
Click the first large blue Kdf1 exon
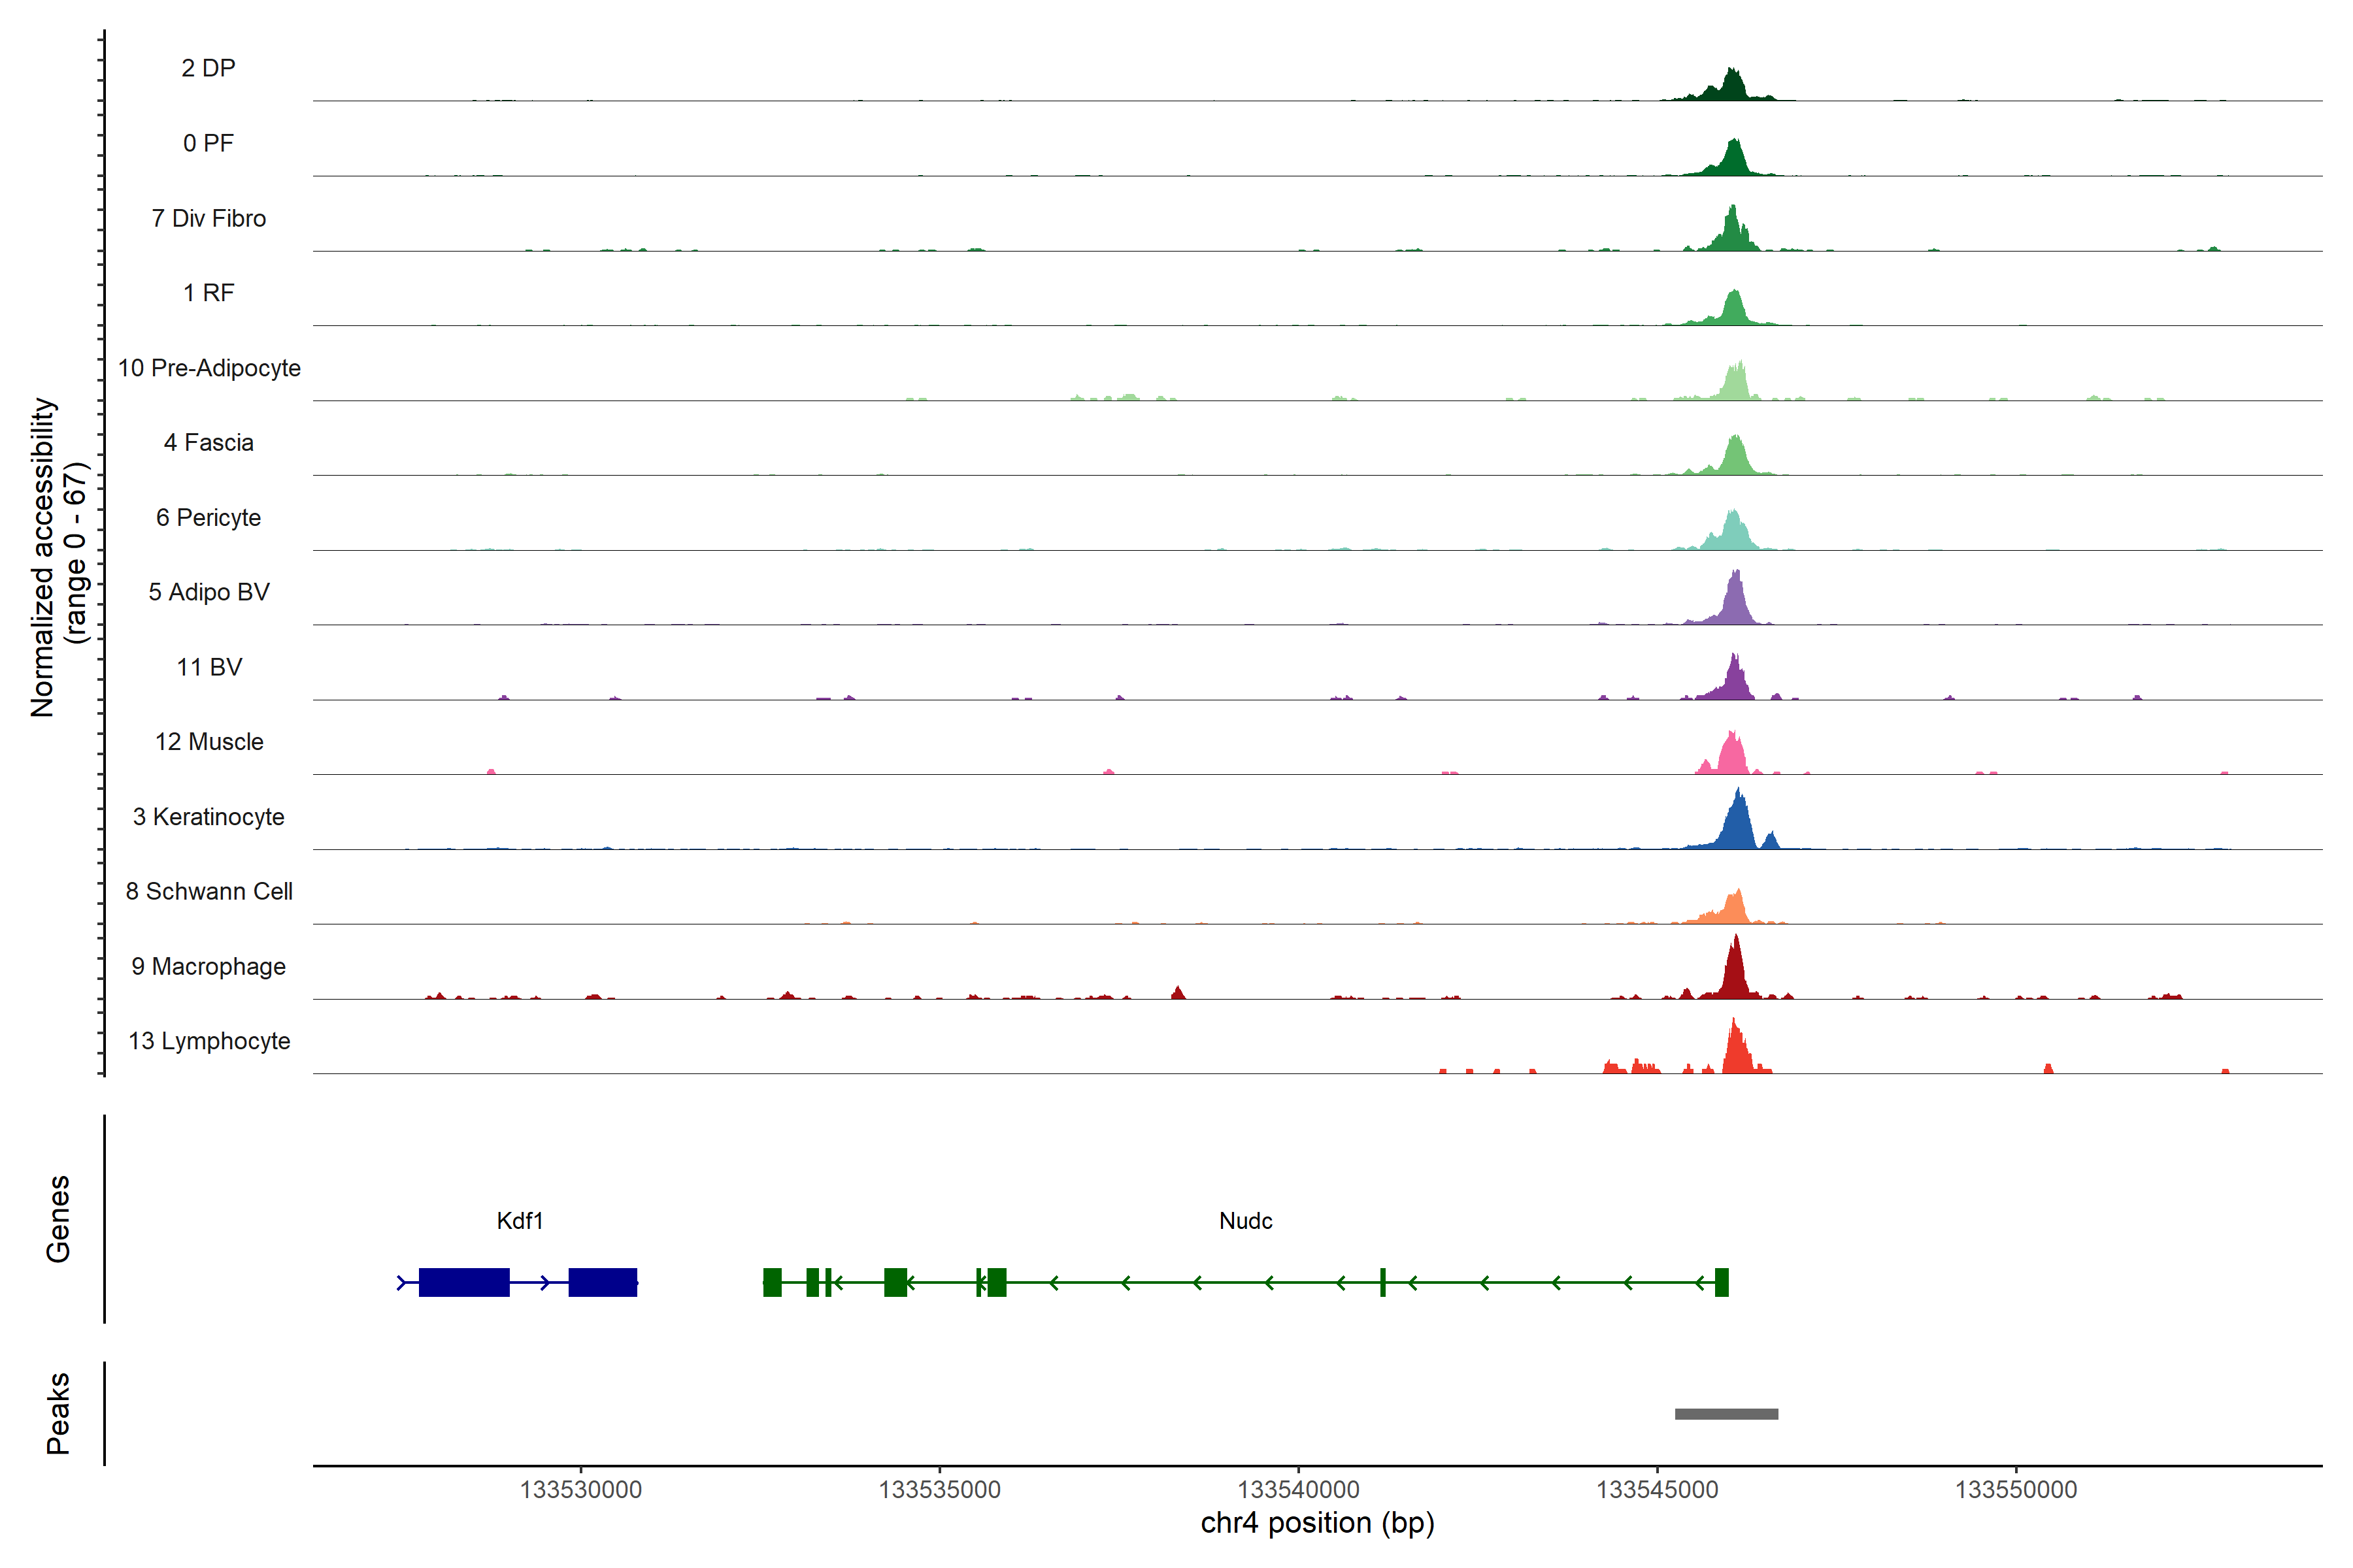click(464, 1282)
